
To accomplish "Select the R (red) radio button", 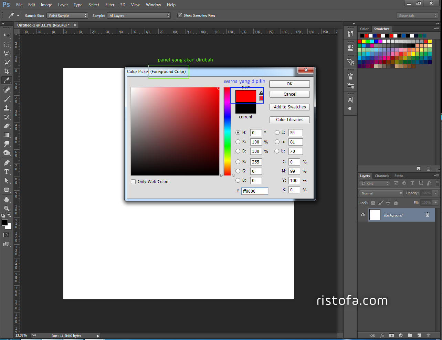I will pyautogui.click(x=238, y=162).
